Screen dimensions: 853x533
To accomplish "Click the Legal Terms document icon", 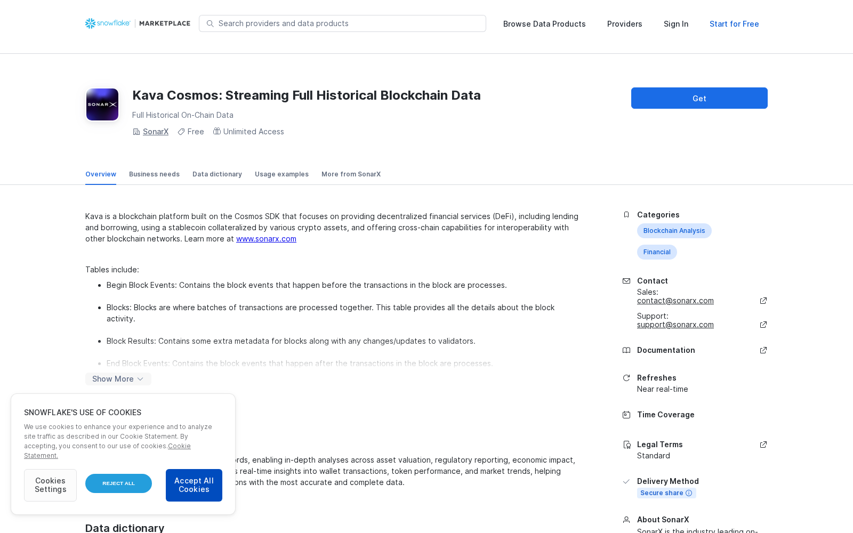I will (626, 445).
